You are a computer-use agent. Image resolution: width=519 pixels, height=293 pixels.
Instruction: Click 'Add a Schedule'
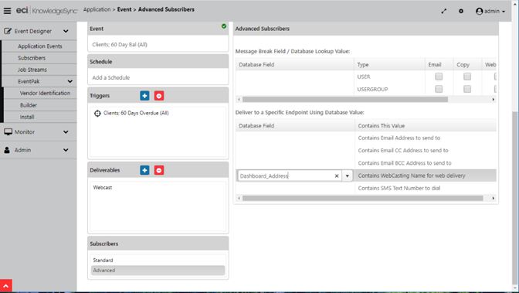pos(111,77)
